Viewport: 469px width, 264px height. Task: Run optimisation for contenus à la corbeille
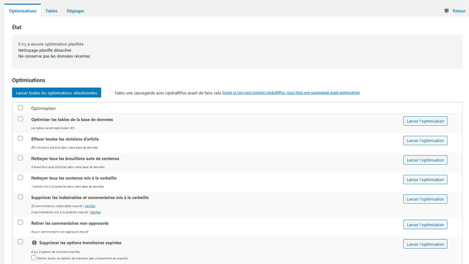pos(425,179)
